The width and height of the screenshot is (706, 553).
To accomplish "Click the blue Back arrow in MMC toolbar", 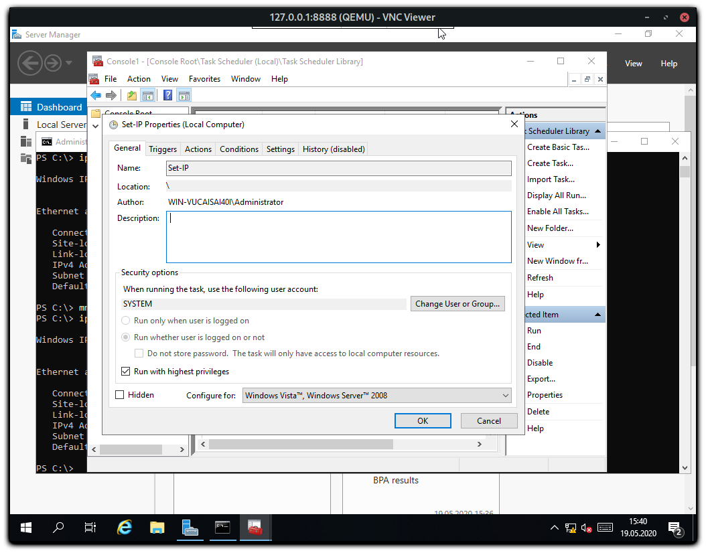I will point(96,96).
